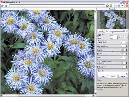Click the 'Width' hint heading below Presets
Screen dimensions: 129x97
click(x=99, y=80)
